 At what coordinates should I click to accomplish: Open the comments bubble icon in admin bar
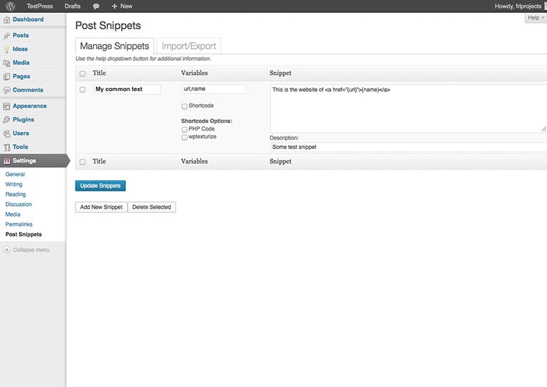[x=96, y=6]
